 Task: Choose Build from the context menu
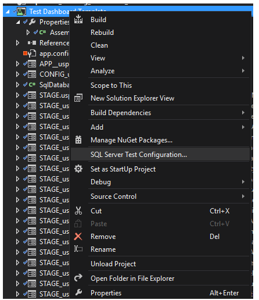pyautogui.click(x=160, y=20)
